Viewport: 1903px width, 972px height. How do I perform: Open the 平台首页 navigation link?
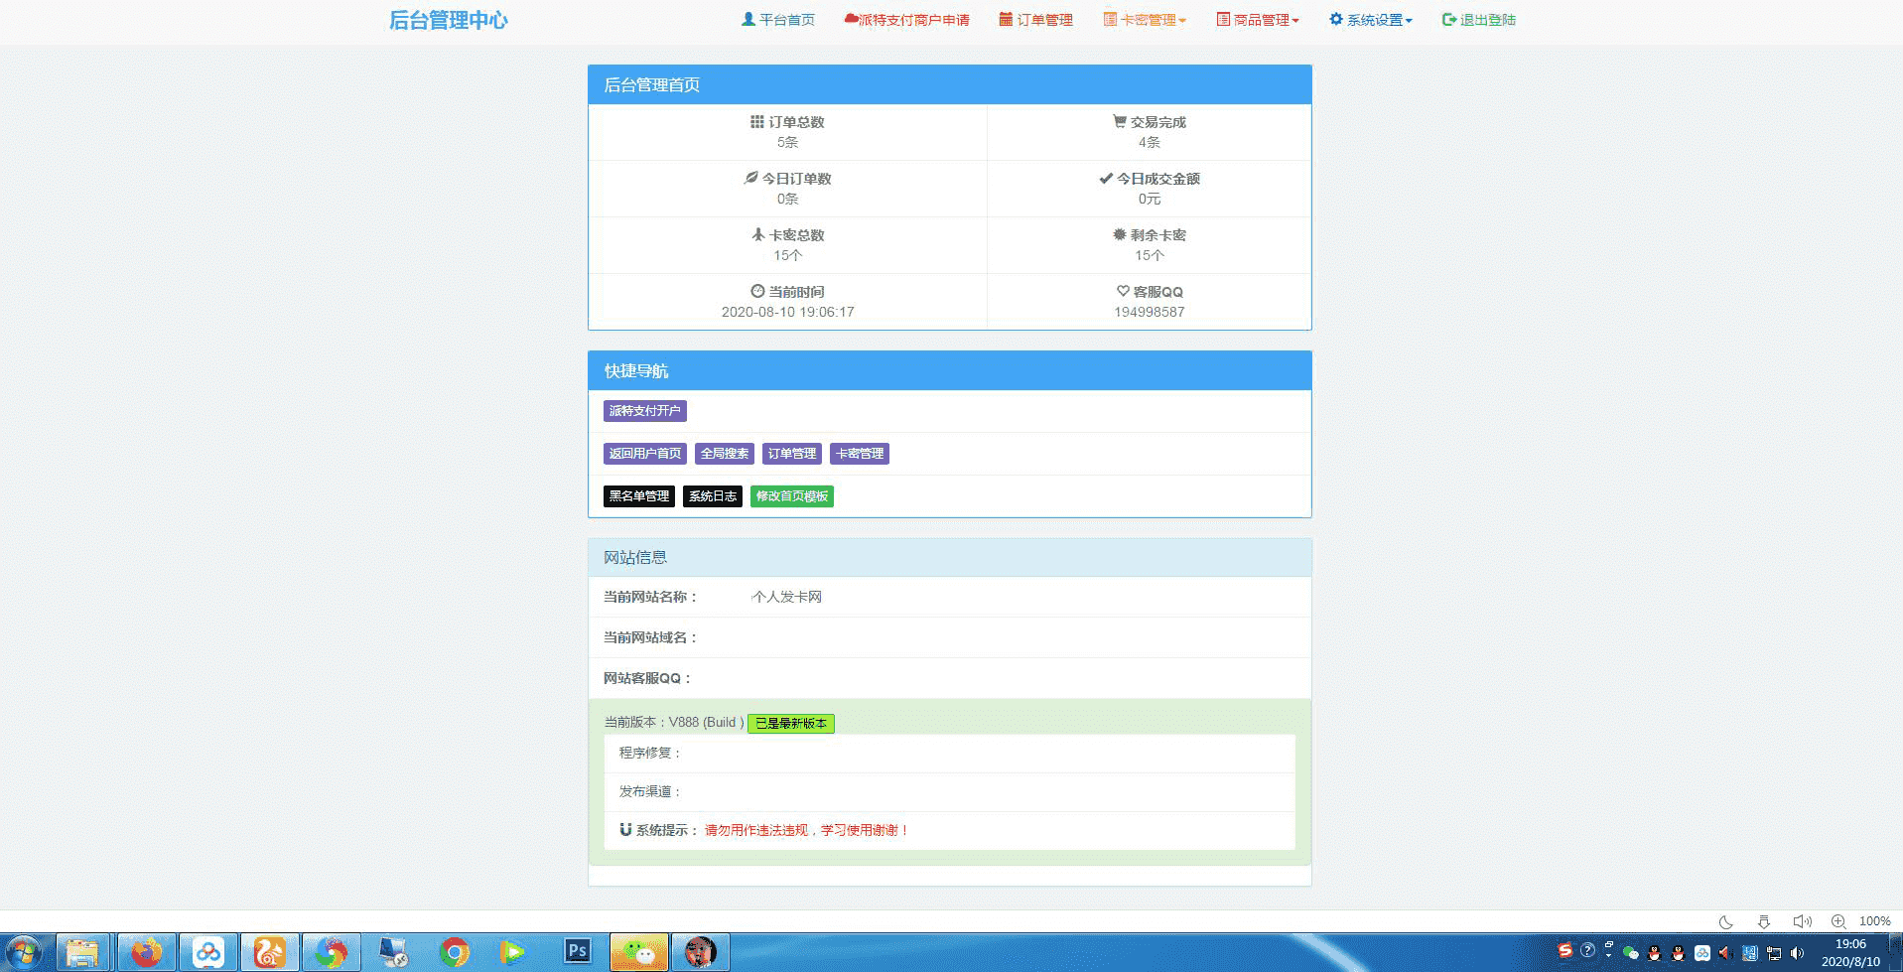point(778,20)
